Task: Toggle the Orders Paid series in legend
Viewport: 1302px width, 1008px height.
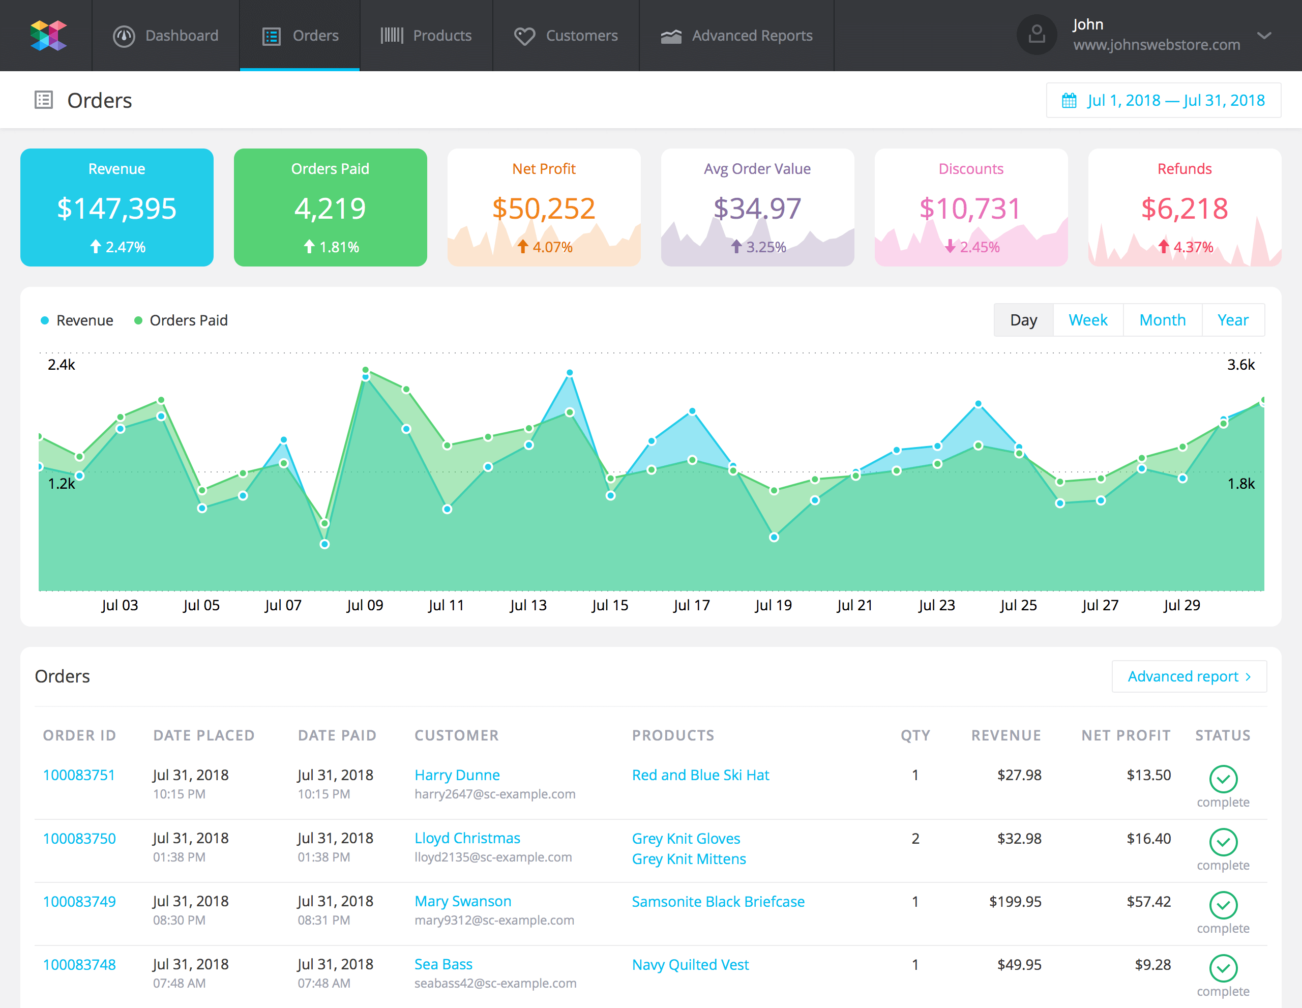Action: [x=181, y=321]
